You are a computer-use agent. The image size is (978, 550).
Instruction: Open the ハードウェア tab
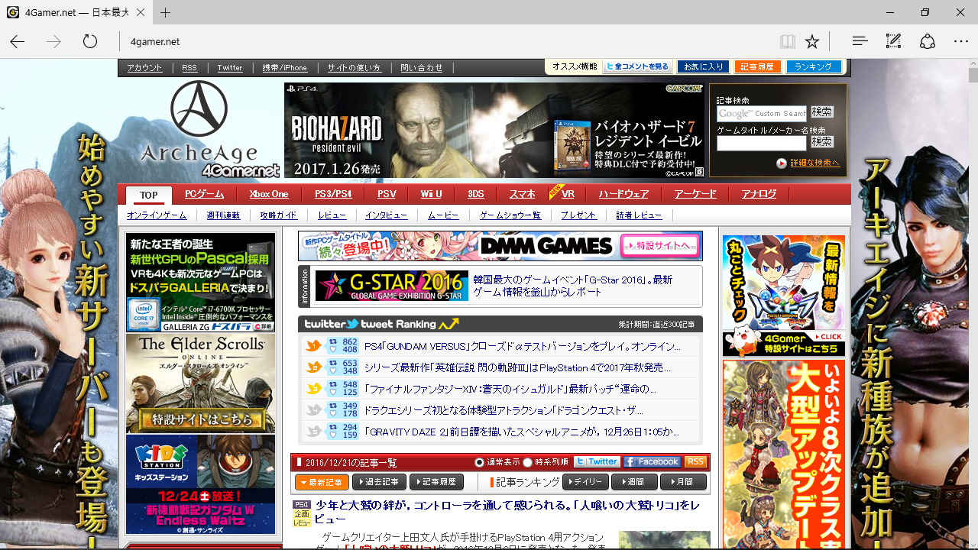(x=623, y=194)
